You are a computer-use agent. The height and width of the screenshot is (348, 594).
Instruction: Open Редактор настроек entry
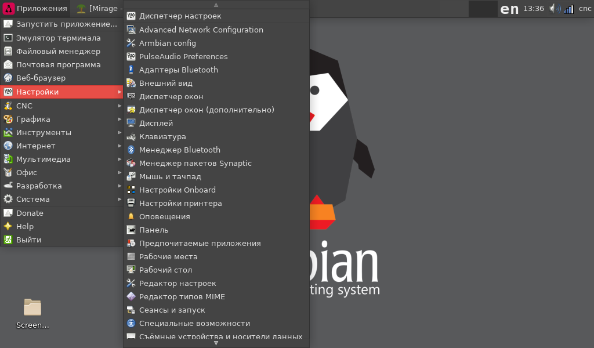[216, 283]
